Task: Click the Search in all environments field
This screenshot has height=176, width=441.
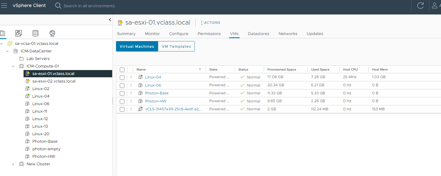Action: (x=89, y=6)
